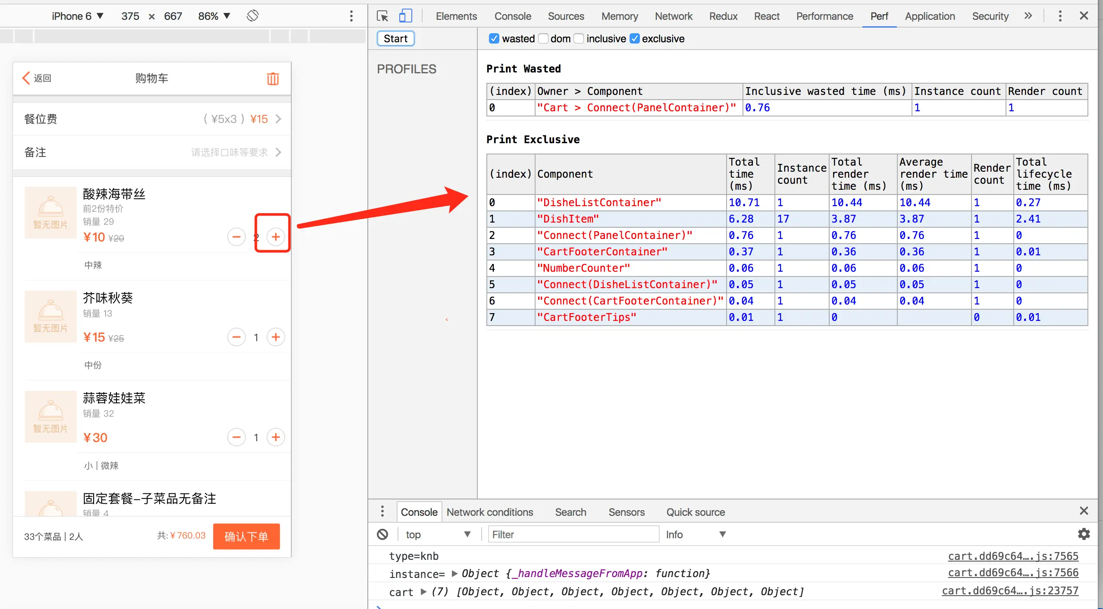
Task: Enable the inclusive checkbox
Action: (579, 39)
